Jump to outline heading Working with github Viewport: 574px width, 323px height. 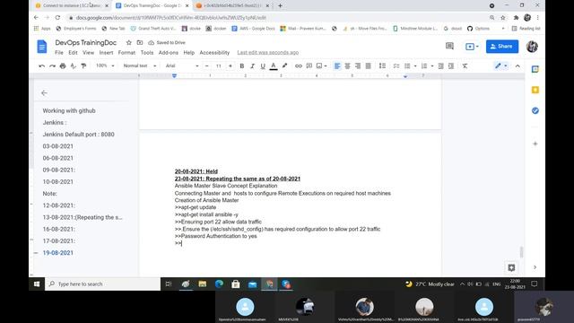click(69, 110)
